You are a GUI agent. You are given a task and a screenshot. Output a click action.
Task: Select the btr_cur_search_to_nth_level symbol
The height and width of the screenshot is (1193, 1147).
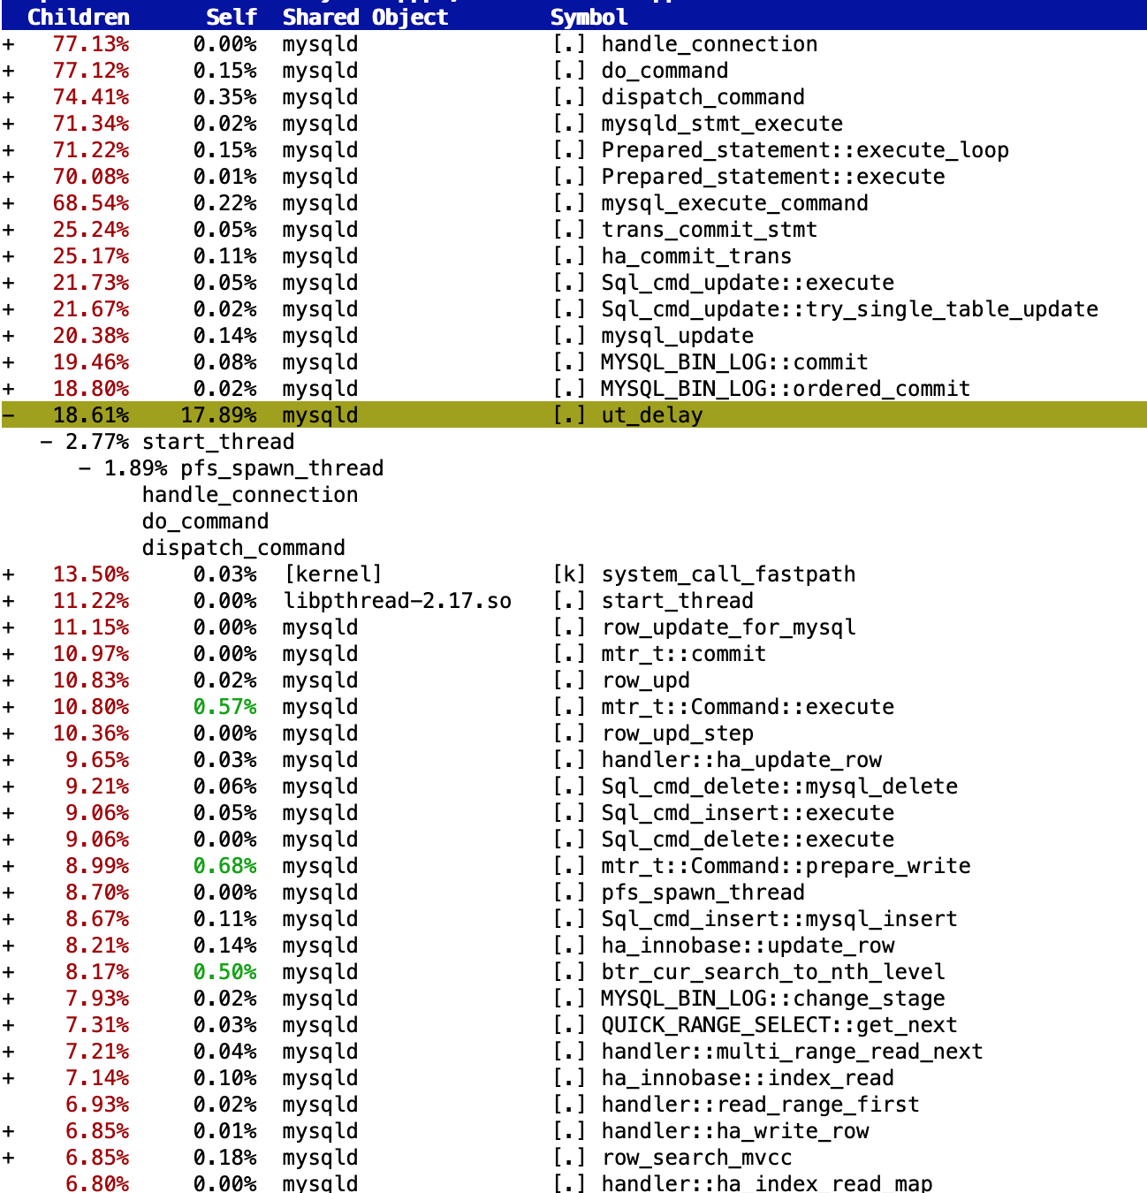[x=773, y=972]
